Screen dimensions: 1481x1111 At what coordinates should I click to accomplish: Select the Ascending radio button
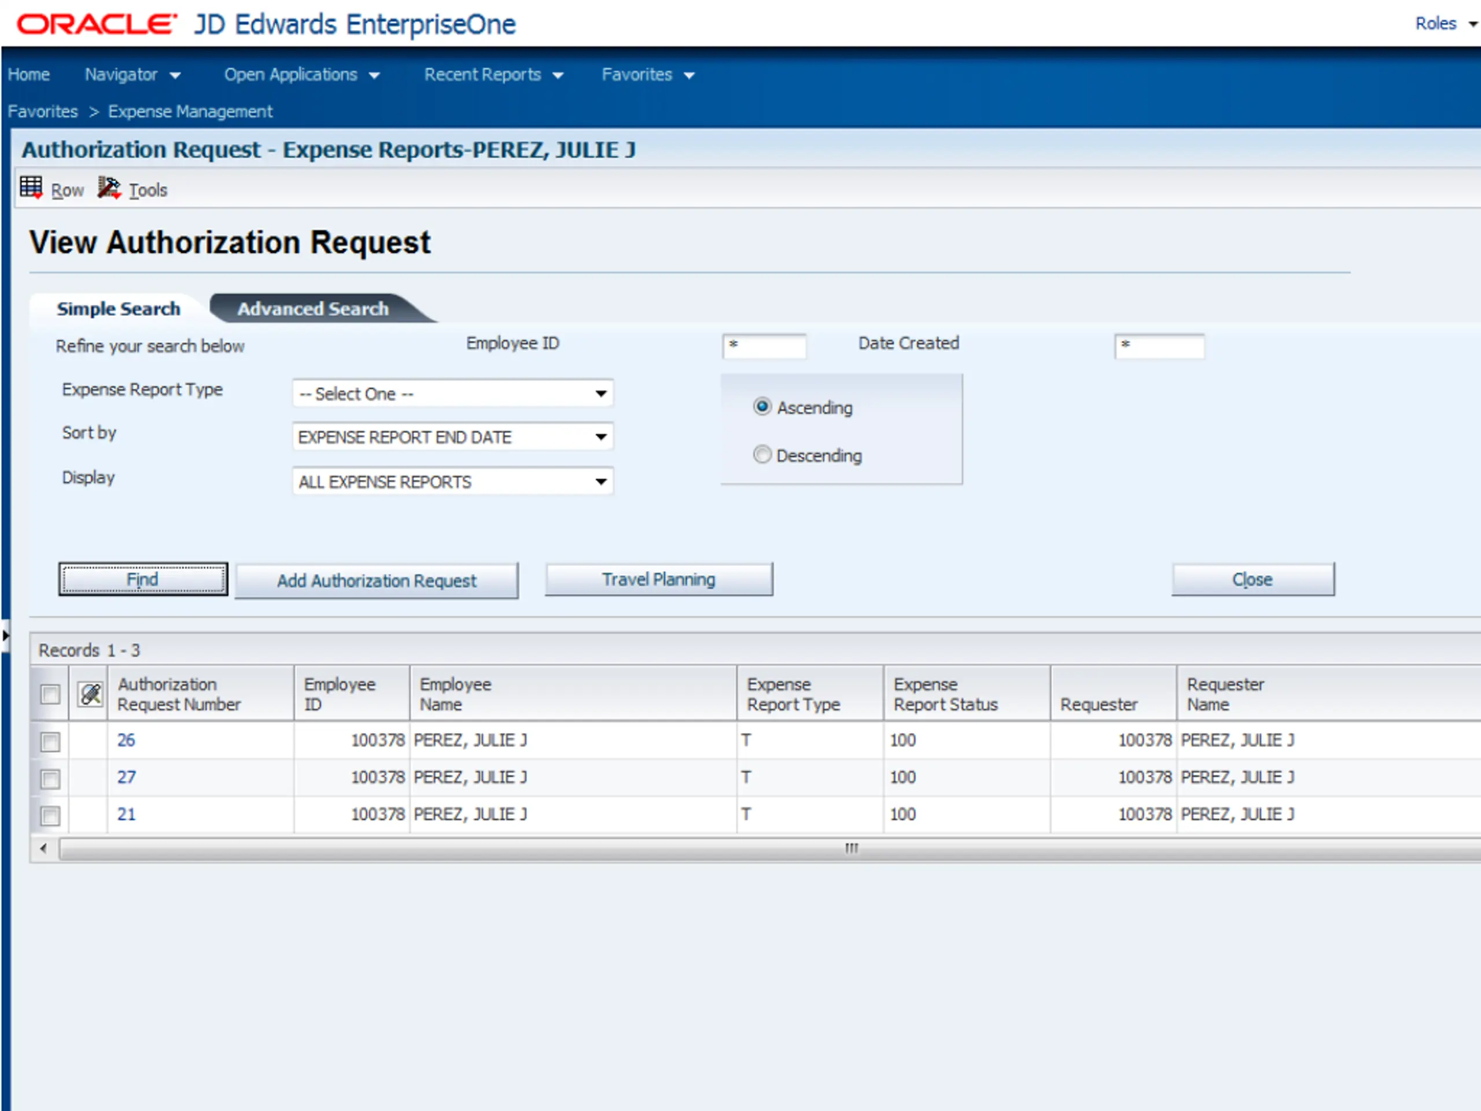pos(762,406)
